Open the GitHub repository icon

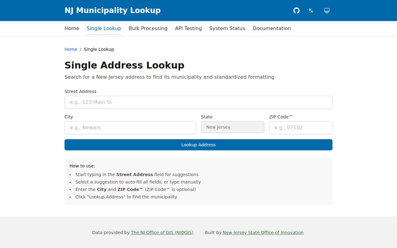pos(297,11)
